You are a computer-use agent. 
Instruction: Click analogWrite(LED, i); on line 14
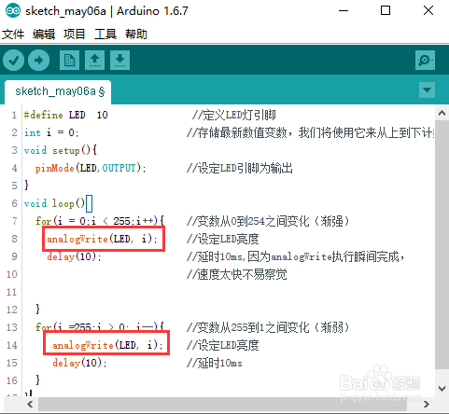coord(107,345)
